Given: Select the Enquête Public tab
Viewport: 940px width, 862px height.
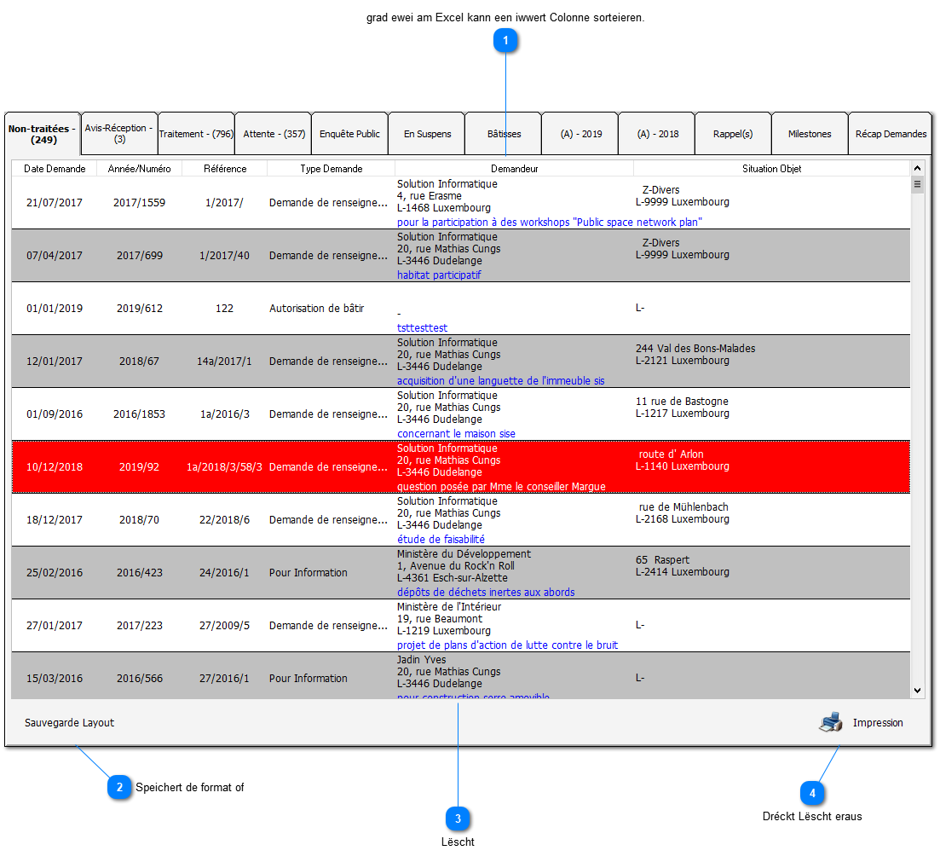Looking at the screenshot, I should click(x=349, y=134).
